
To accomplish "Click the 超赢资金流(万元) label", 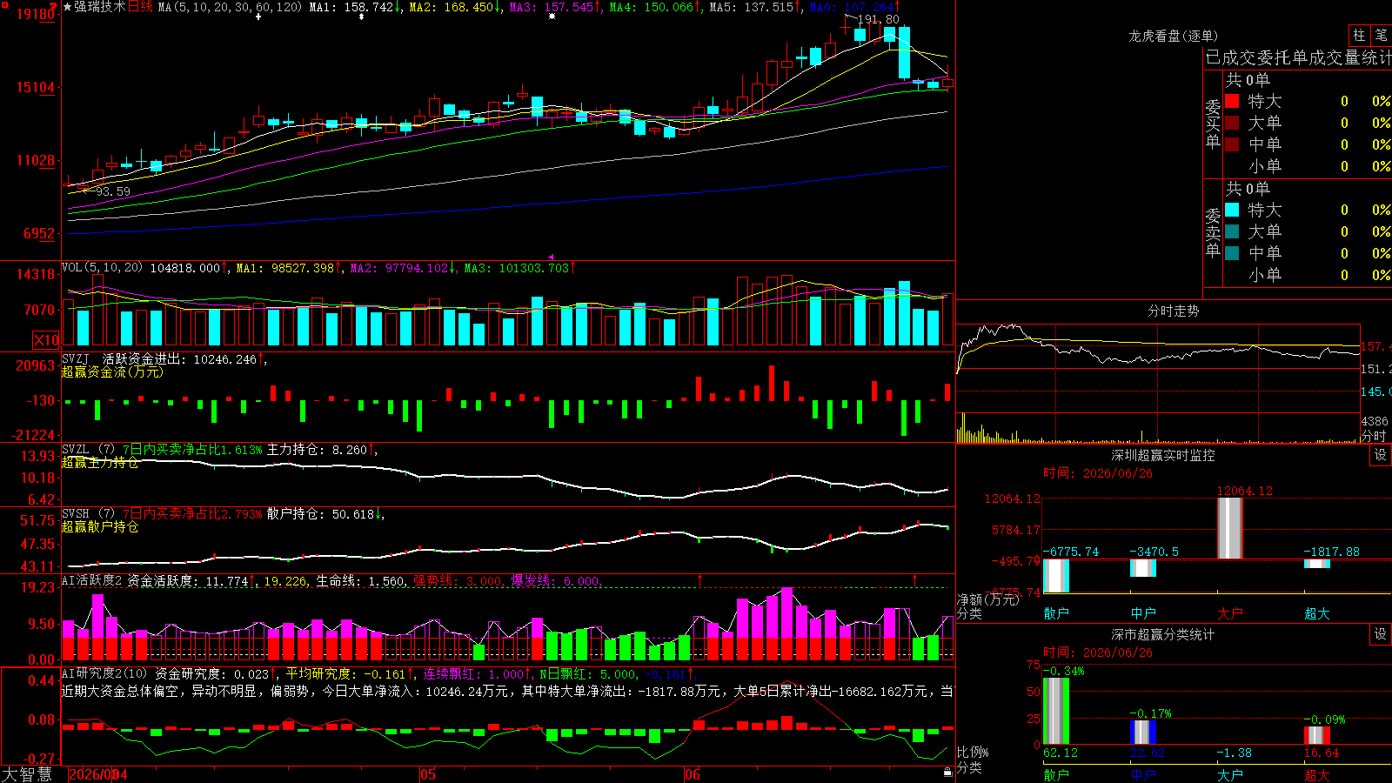I will (112, 371).
